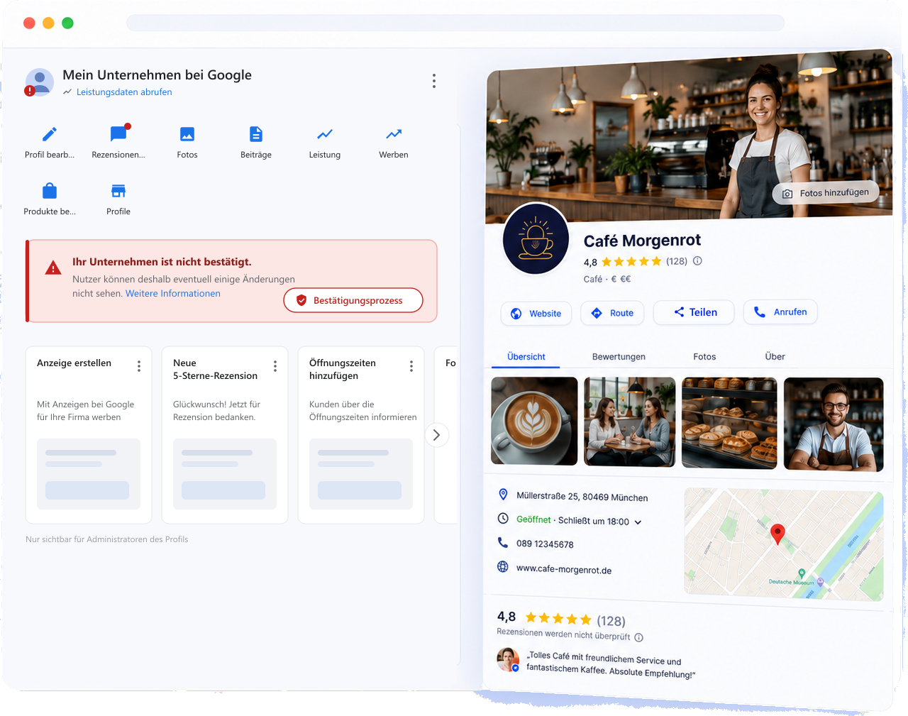908x716 pixels.
Task: Open the bakery pastries display photo
Action: (729, 423)
